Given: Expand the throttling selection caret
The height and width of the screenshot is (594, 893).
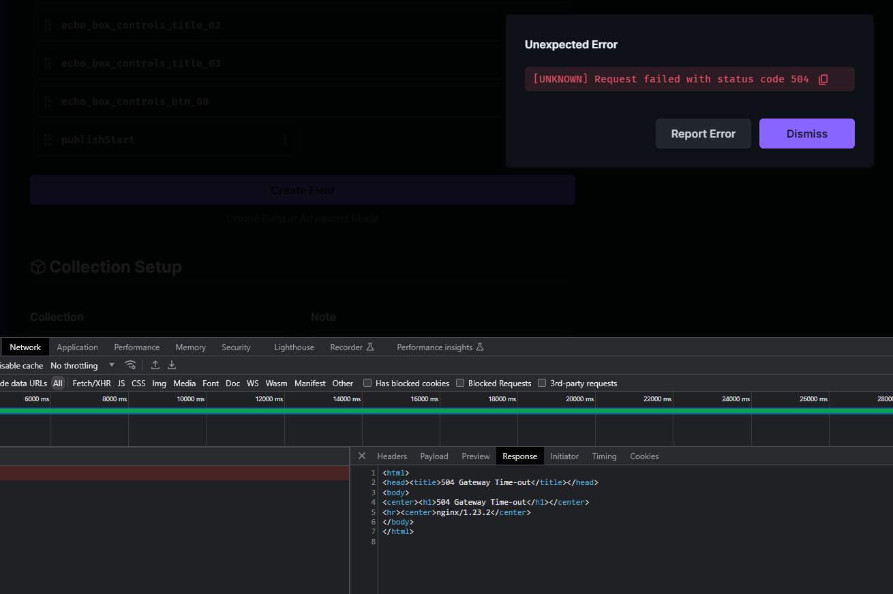Looking at the screenshot, I should coord(111,364).
